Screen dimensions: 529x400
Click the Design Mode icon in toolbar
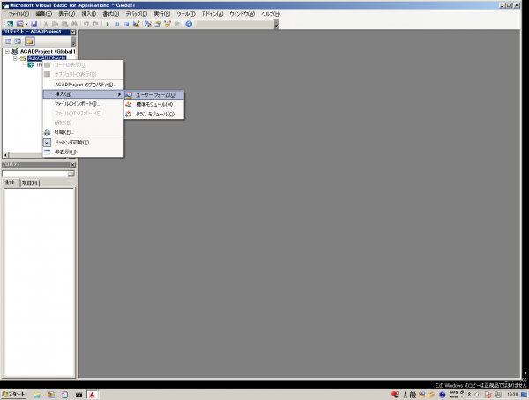pyautogui.click(x=137, y=24)
